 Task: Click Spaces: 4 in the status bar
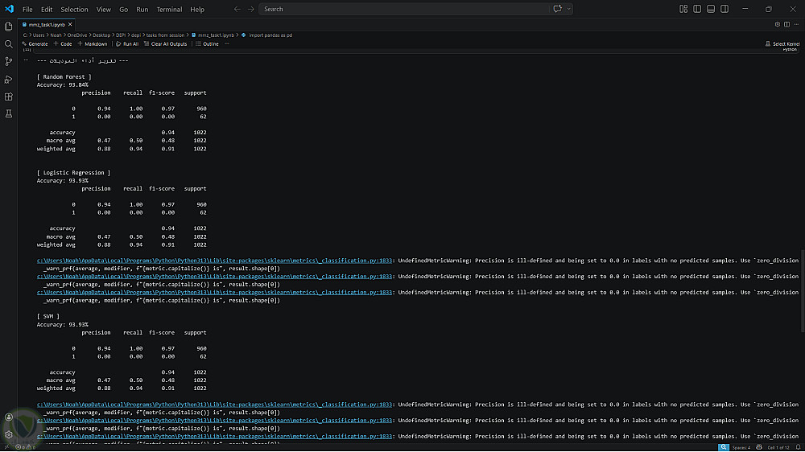(741, 448)
